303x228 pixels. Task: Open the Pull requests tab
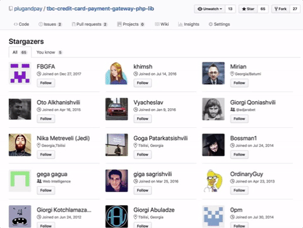point(90,24)
